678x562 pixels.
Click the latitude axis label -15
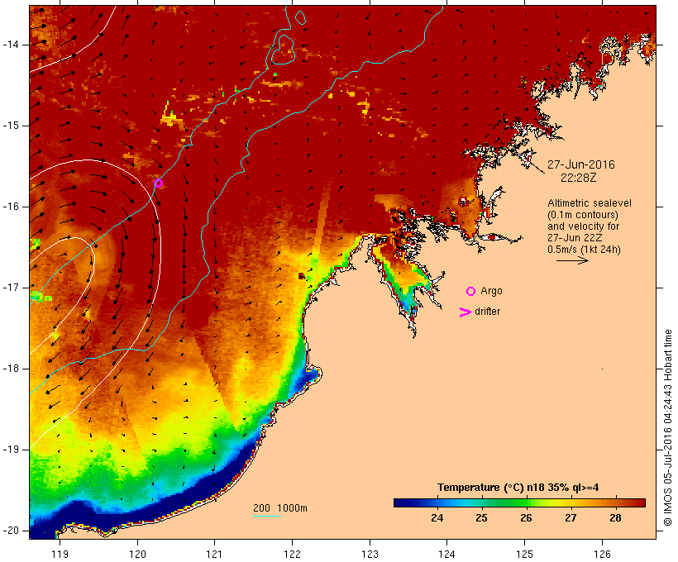pyautogui.click(x=11, y=126)
